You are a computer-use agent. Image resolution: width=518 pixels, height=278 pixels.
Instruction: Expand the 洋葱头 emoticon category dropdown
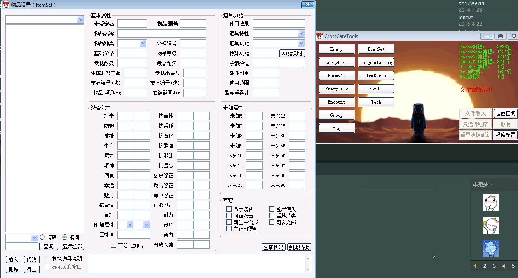[x=491, y=184]
